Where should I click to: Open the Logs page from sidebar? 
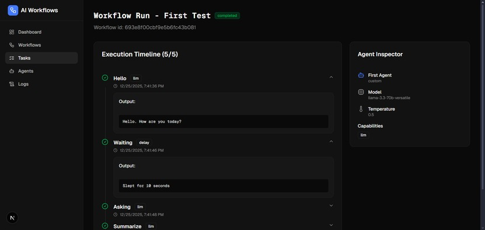point(41,84)
